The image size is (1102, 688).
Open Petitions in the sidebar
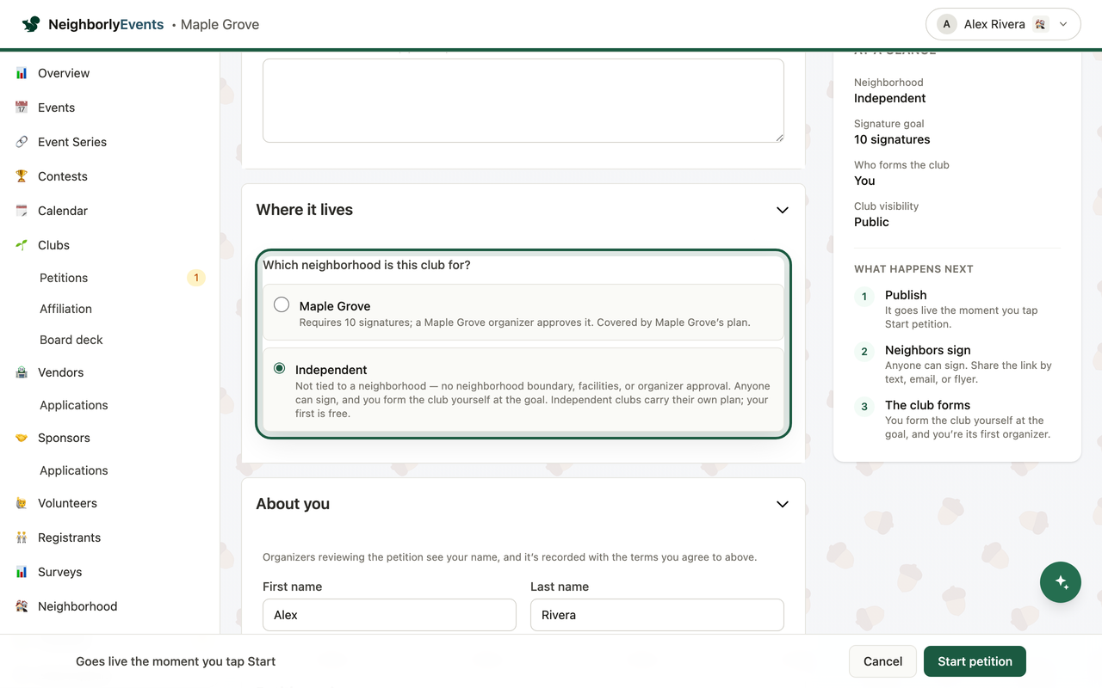tap(64, 278)
